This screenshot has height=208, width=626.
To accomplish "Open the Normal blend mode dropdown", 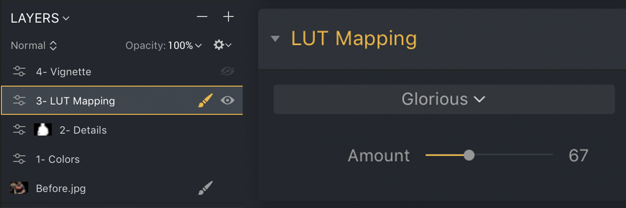I will tap(34, 46).
